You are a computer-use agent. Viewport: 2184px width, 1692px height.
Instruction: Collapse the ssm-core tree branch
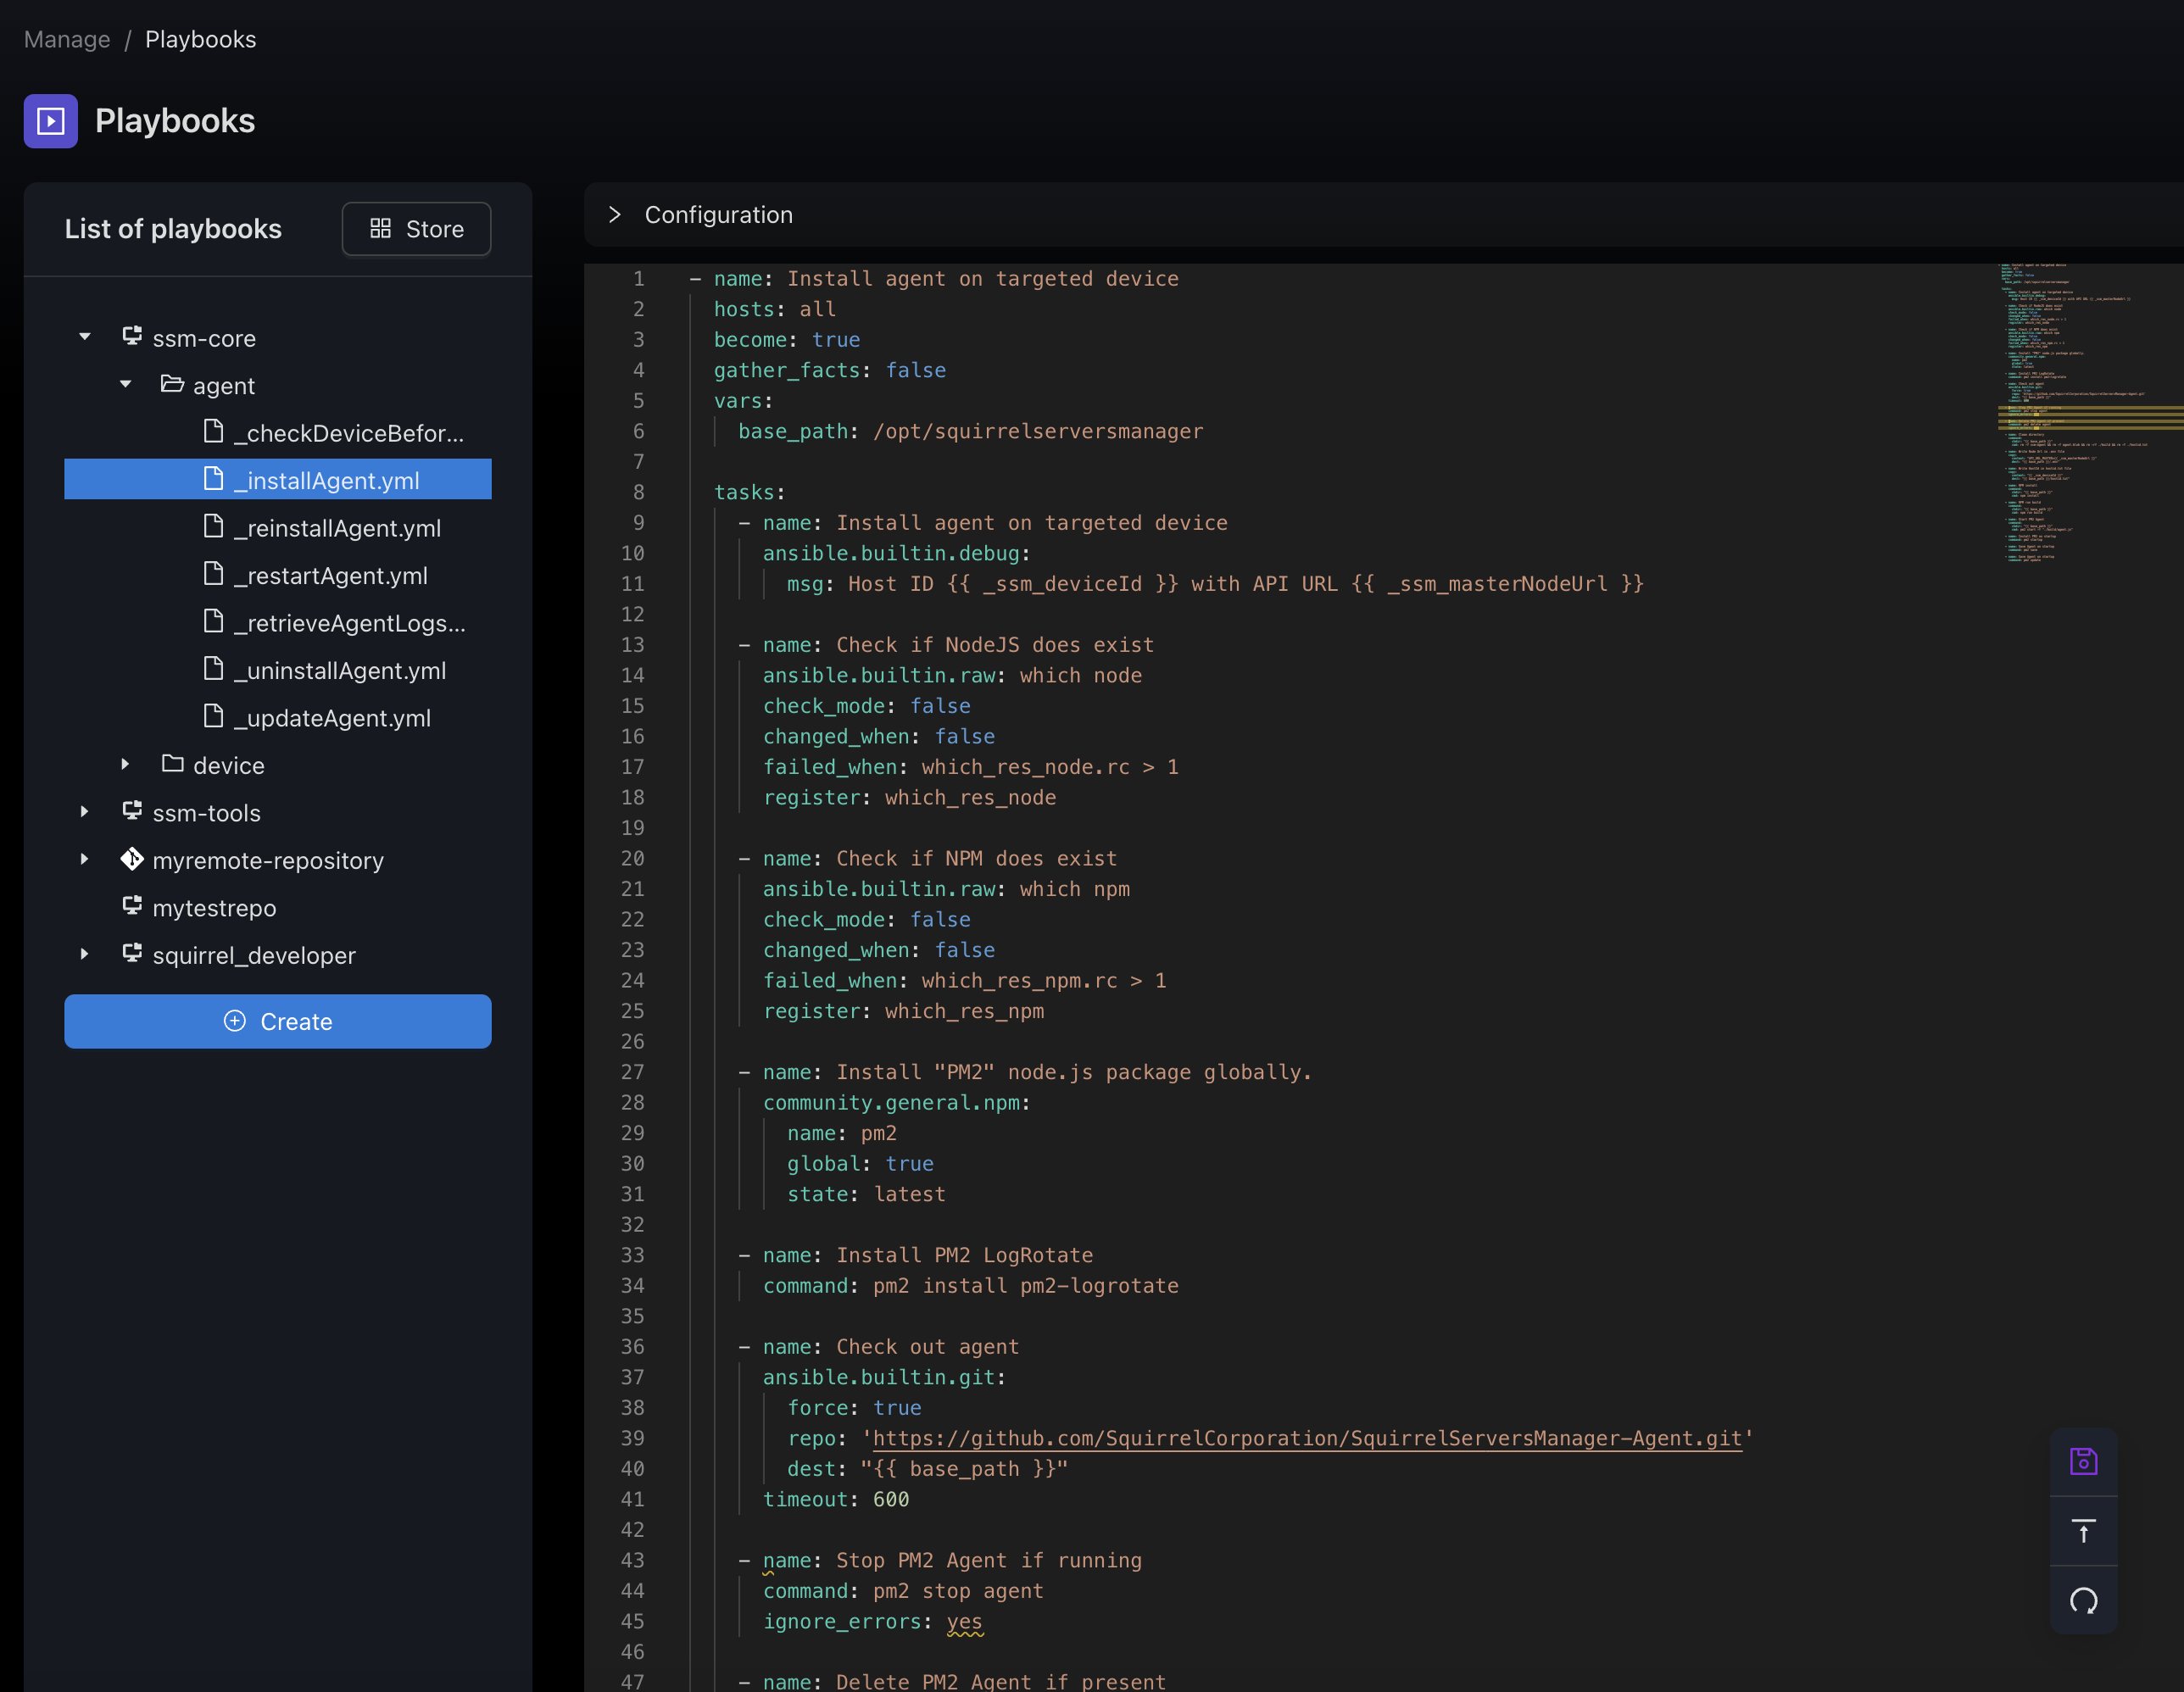pyautogui.click(x=83, y=337)
